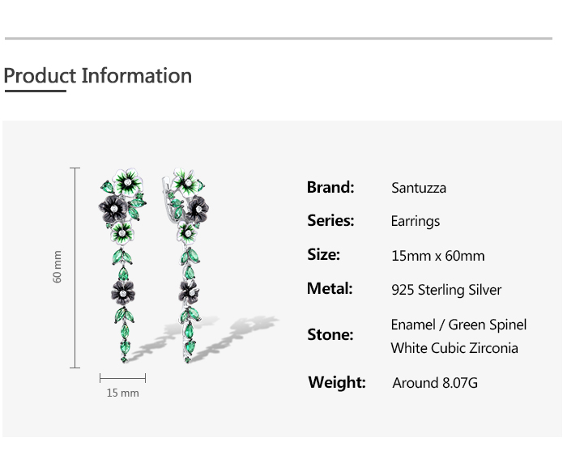Click the Santuzza brand name
The image size is (567, 476).
pos(418,188)
